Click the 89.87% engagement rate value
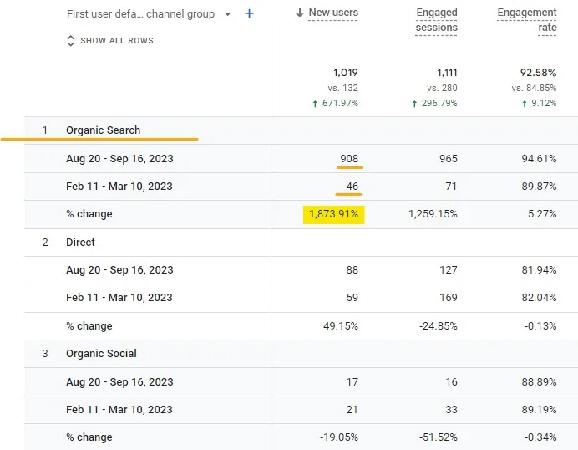578x450 pixels. [x=539, y=187]
